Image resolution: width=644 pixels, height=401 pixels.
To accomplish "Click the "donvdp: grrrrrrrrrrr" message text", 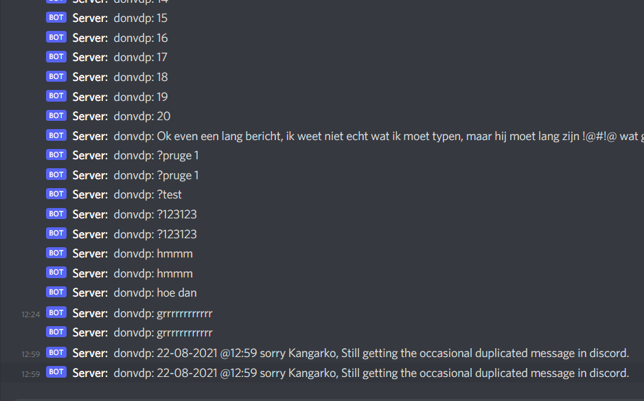I will pos(163,312).
